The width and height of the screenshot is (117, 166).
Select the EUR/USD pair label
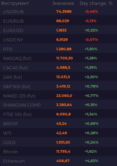coord(13,30)
